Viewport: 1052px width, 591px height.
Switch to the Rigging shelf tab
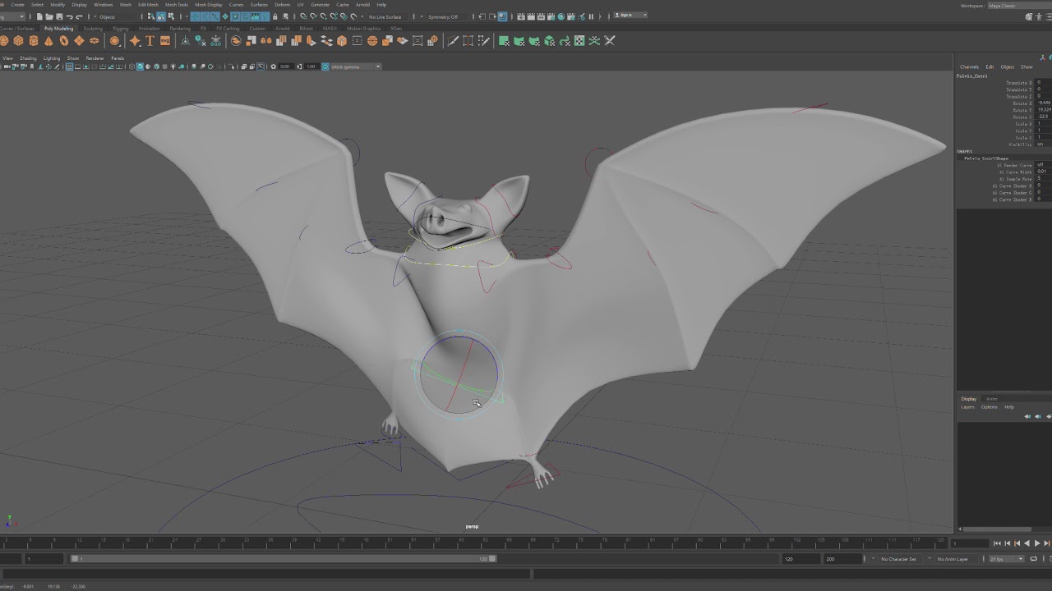[120, 29]
